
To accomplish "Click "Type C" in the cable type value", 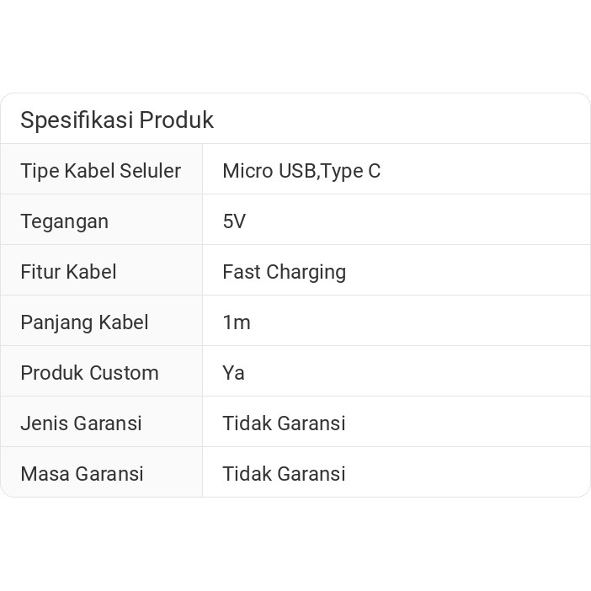I will point(351,171).
